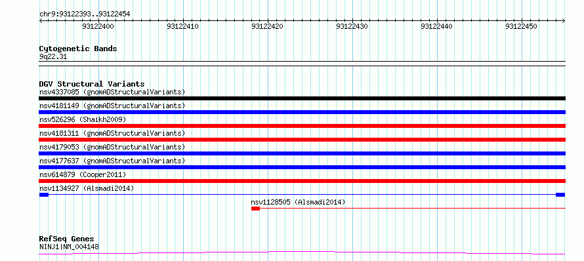Click the small red block of nsv1128505
This screenshot has height=261, width=584.
pyautogui.click(x=255, y=209)
